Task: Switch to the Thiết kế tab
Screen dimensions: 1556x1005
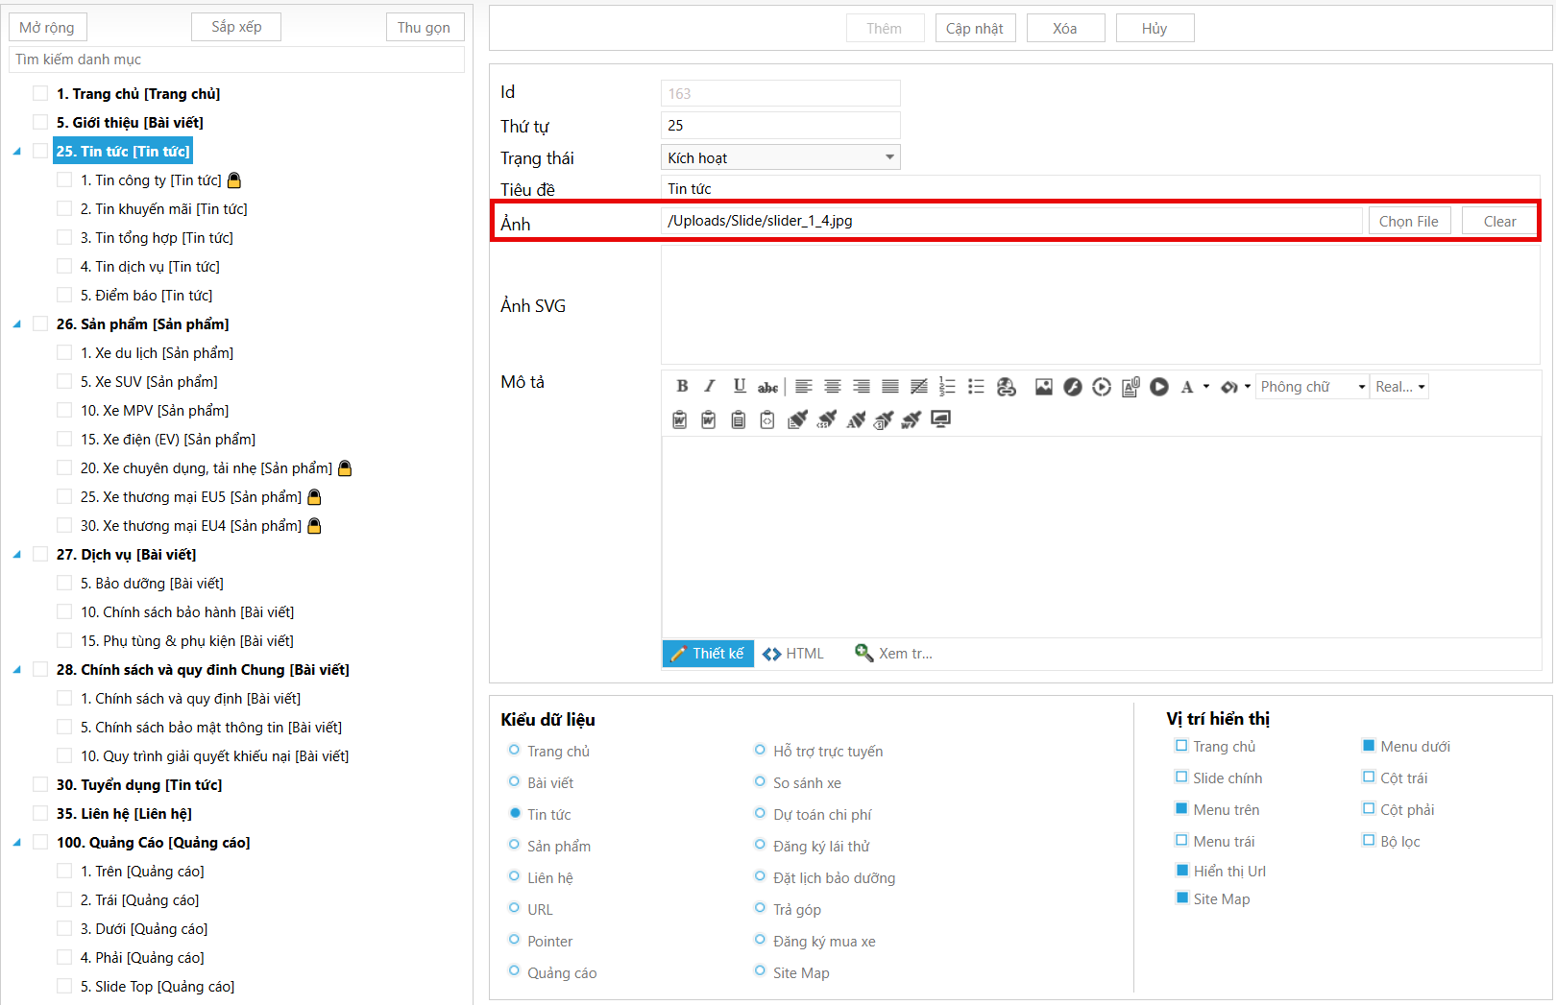Action: 708,654
